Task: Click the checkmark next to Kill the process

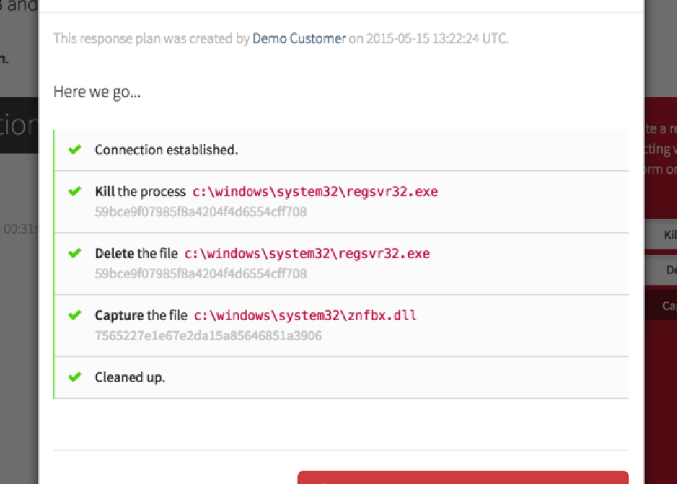Action: coord(74,192)
